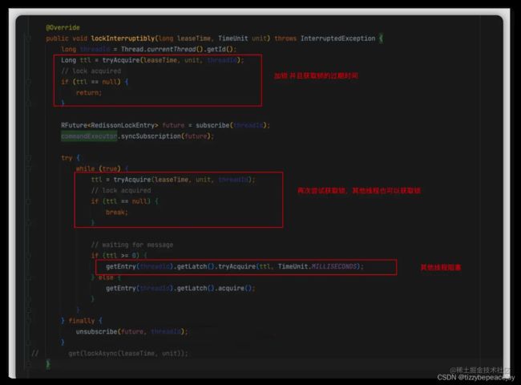Image resolution: width=521 pixels, height=385 pixels.
Task: Click the break; statement
Action: pyautogui.click(x=117, y=212)
